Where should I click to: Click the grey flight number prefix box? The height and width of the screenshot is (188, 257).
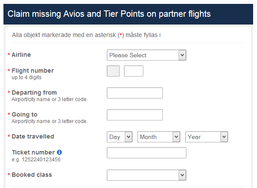(x=113, y=71)
